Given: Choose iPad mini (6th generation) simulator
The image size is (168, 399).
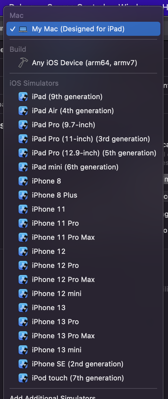Looking at the screenshot, I should 83,167.
